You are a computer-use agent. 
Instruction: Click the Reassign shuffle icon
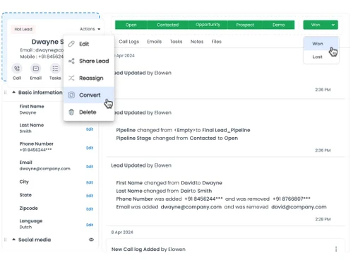tap(71, 78)
